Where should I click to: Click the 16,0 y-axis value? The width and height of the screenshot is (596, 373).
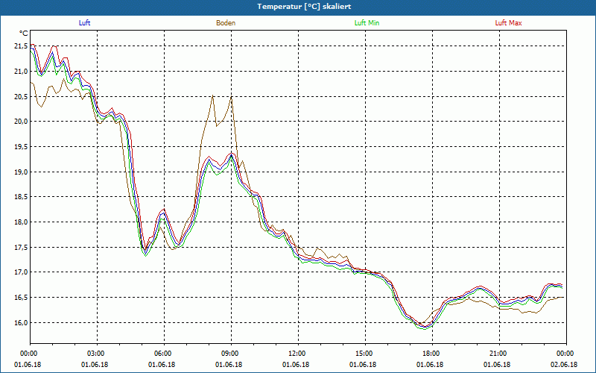tap(21, 322)
